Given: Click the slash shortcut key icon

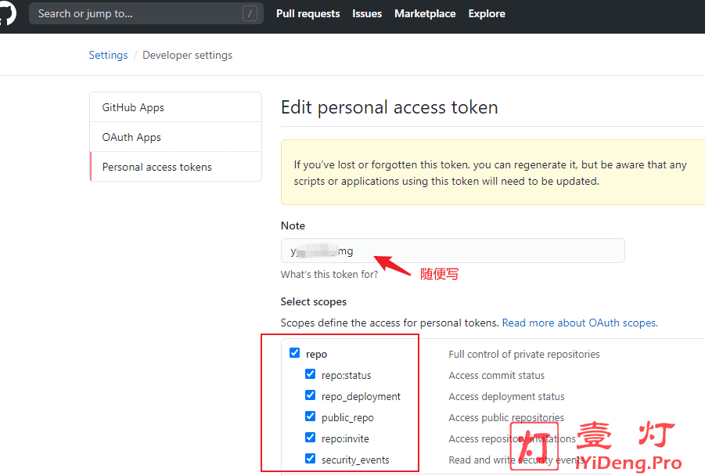Looking at the screenshot, I should pyautogui.click(x=250, y=13).
